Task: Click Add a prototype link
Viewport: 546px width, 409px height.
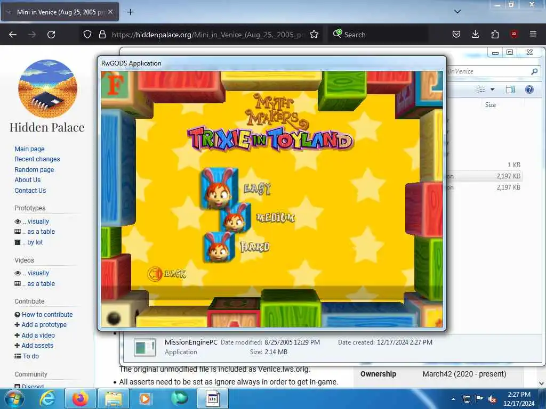Action: click(x=44, y=324)
